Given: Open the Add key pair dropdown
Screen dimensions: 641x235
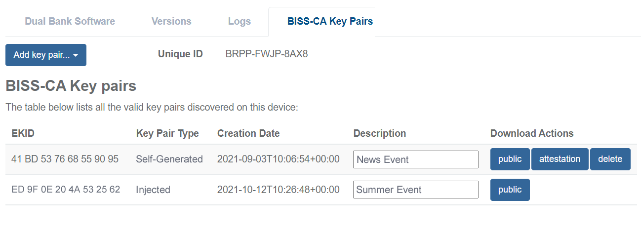Looking at the screenshot, I should coord(46,55).
